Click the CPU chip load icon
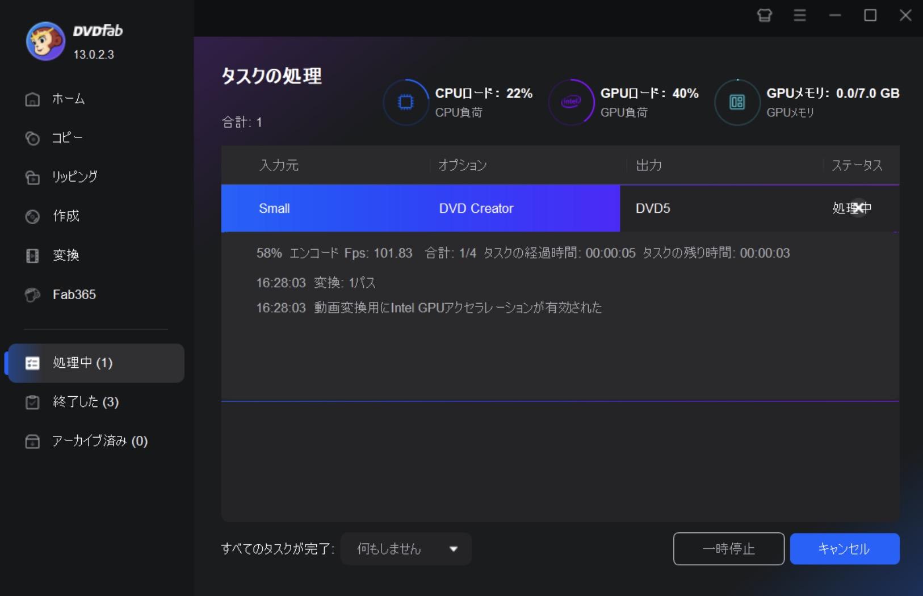The width and height of the screenshot is (923, 596). (405, 102)
